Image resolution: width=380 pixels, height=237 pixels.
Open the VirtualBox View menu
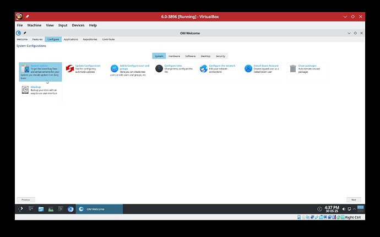click(50, 25)
